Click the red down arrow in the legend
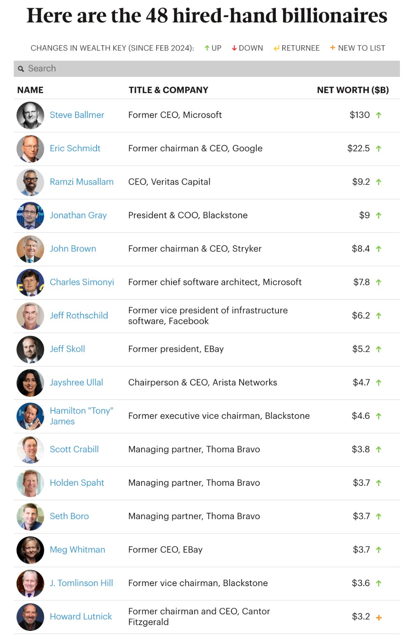This screenshot has width=411, height=635. click(x=234, y=48)
